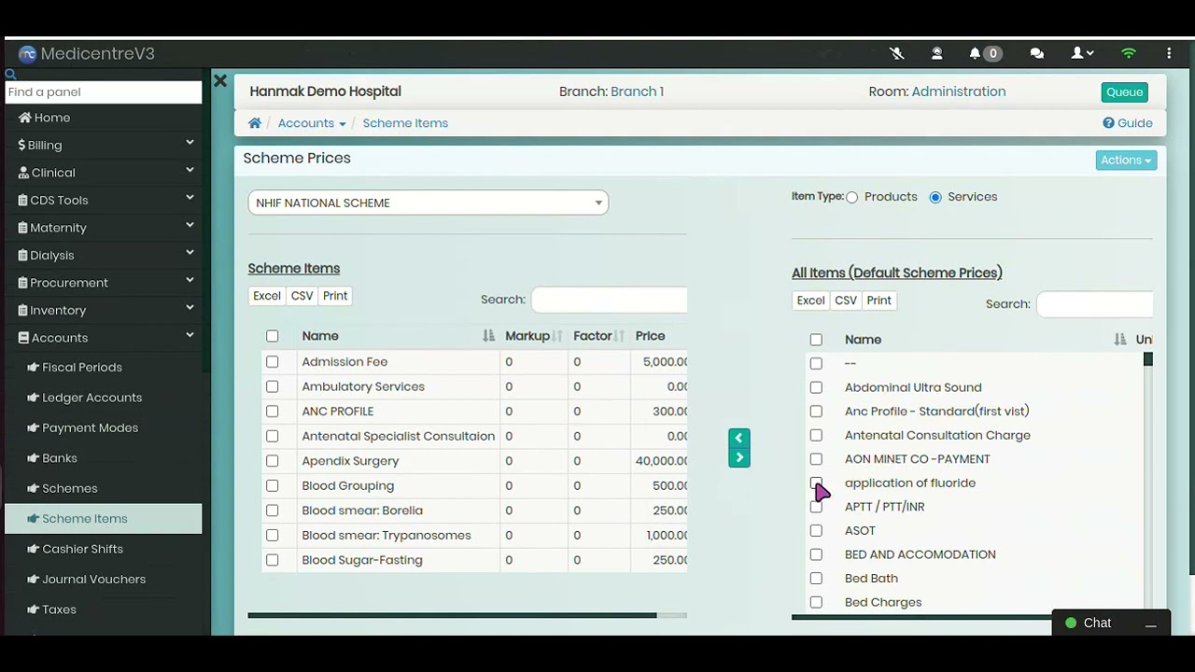Open the Actions dropdown
The image size is (1195, 672).
pyautogui.click(x=1126, y=161)
